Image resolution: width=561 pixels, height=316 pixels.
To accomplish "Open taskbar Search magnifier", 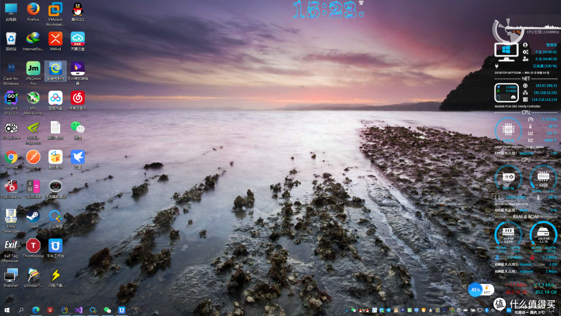I will click(x=21, y=310).
